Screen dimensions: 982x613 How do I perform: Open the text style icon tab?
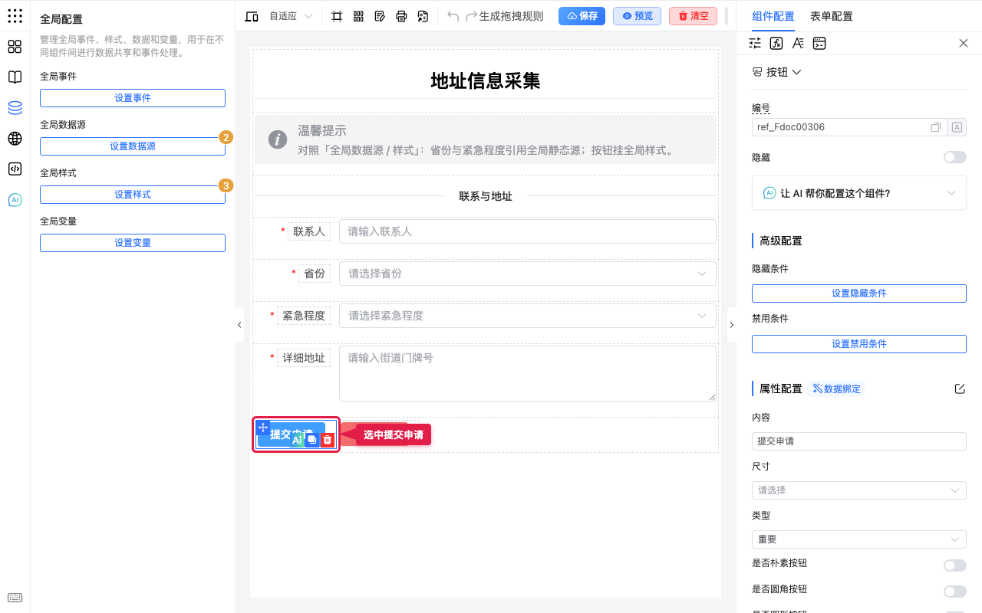tap(798, 44)
